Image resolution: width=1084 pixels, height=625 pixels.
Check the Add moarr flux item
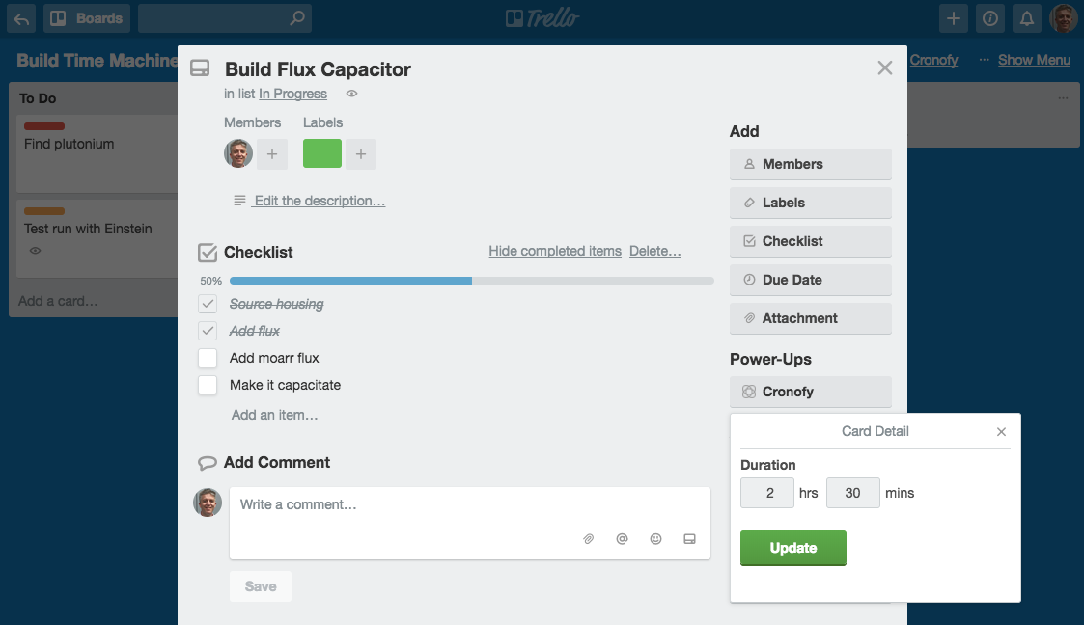tap(208, 358)
